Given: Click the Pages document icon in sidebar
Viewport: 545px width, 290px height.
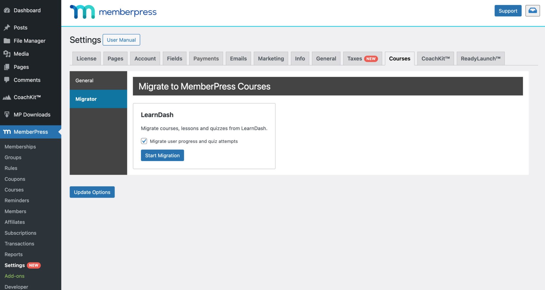Looking at the screenshot, I should point(7,67).
